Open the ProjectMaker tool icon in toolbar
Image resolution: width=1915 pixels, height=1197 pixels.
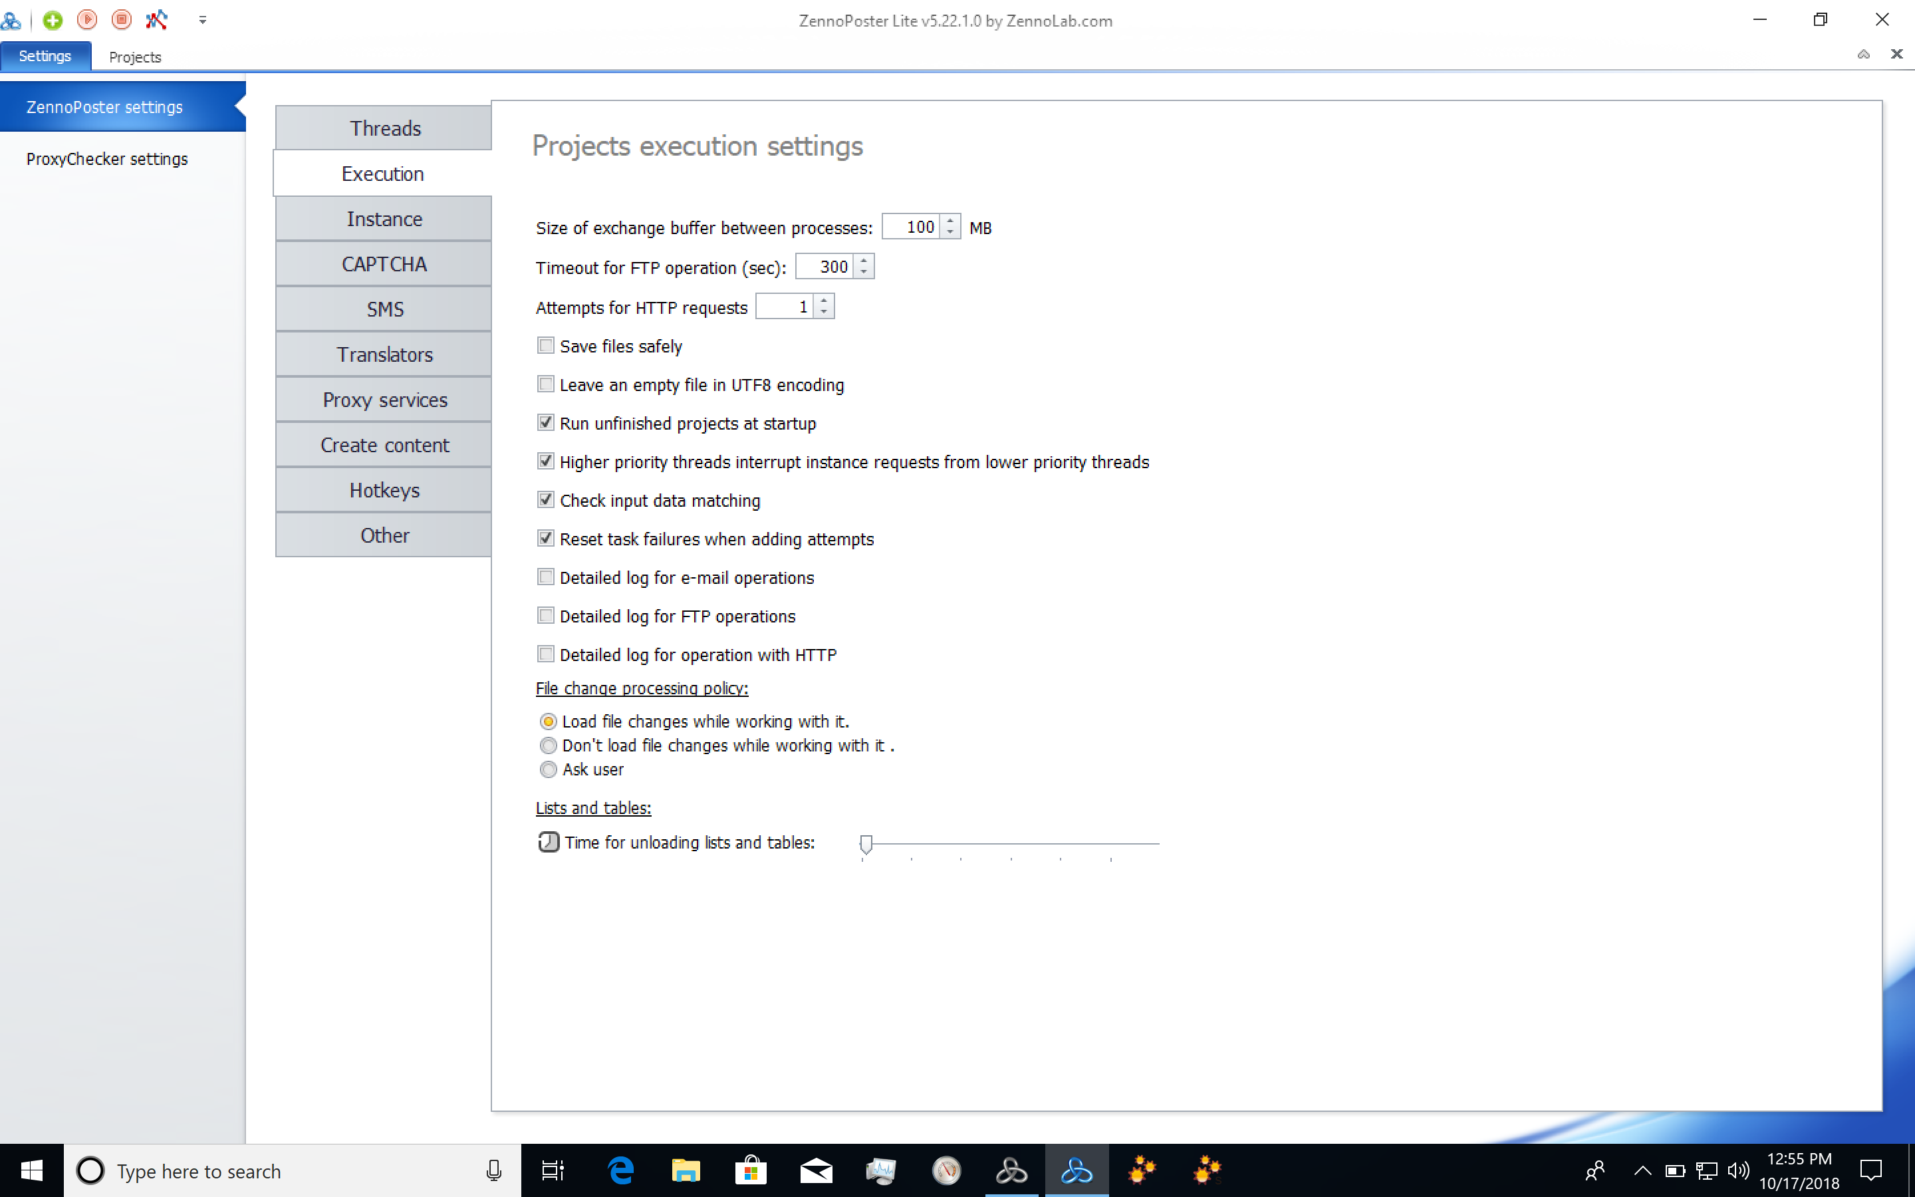(157, 20)
